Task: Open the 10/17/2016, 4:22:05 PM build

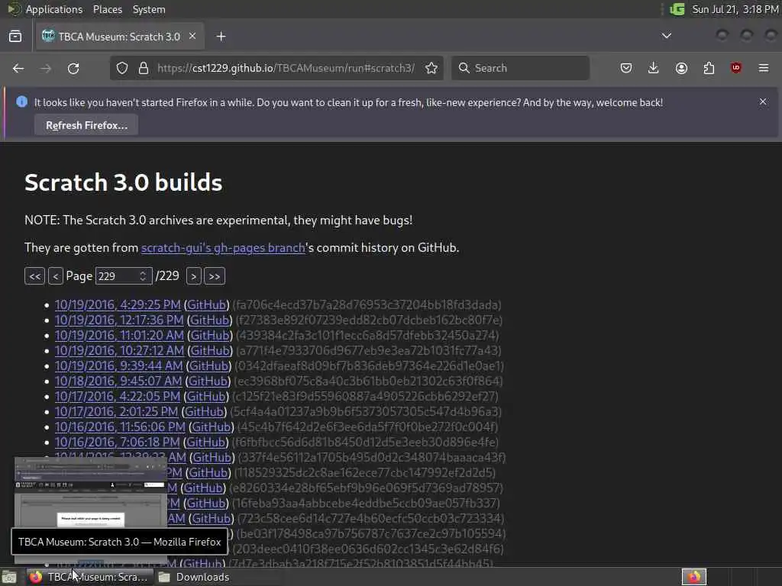Action: pos(117,396)
